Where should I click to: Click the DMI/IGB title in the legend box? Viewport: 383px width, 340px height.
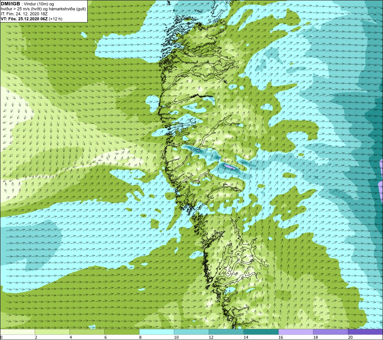pyautogui.click(x=10, y=4)
